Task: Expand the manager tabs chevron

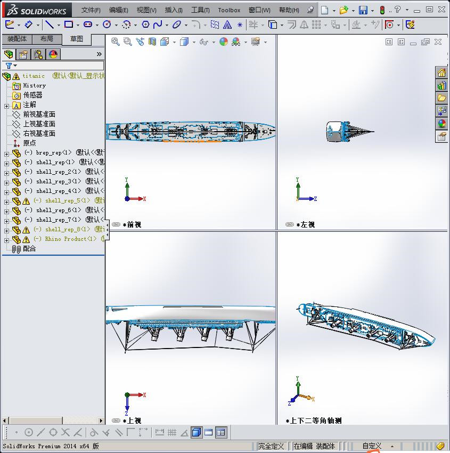Action: coord(99,54)
